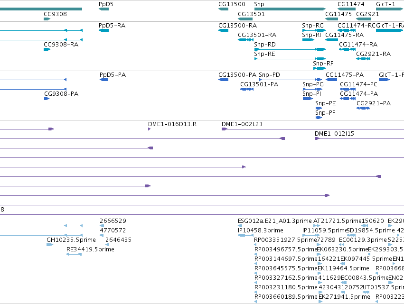This screenshot has height=304, width=404.
Task: Select the long Snp gene bar
Action: click(290, 9)
